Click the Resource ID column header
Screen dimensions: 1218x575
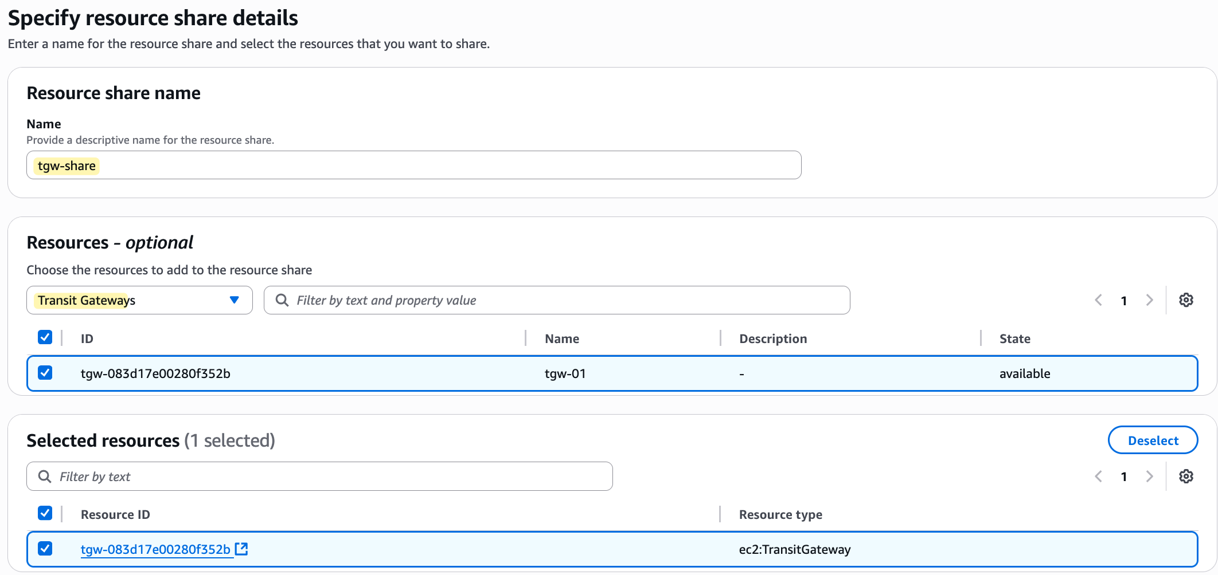(115, 514)
